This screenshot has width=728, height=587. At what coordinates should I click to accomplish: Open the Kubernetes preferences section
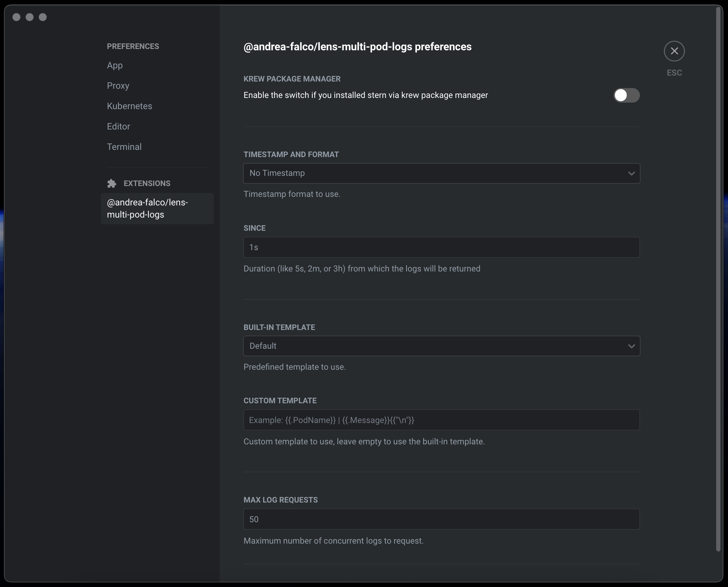click(130, 106)
